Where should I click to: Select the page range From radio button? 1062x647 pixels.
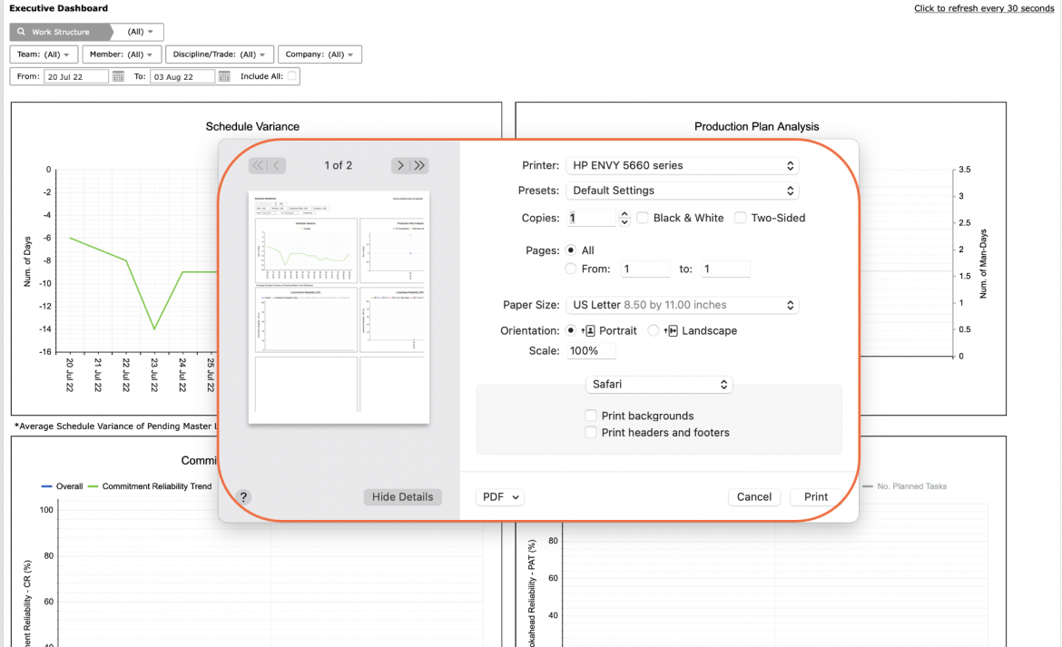point(571,269)
